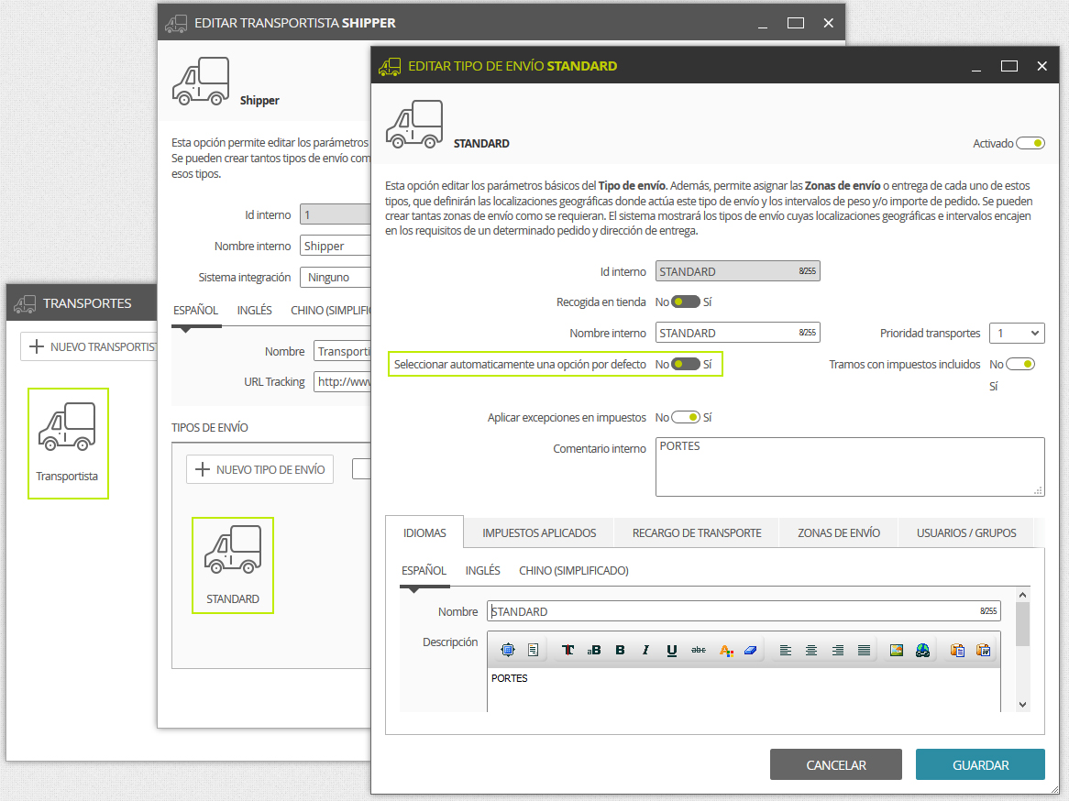Click Nuevo Tipo de Envío button
The height and width of the screenshot is (801, 1069).
[259, 469]
